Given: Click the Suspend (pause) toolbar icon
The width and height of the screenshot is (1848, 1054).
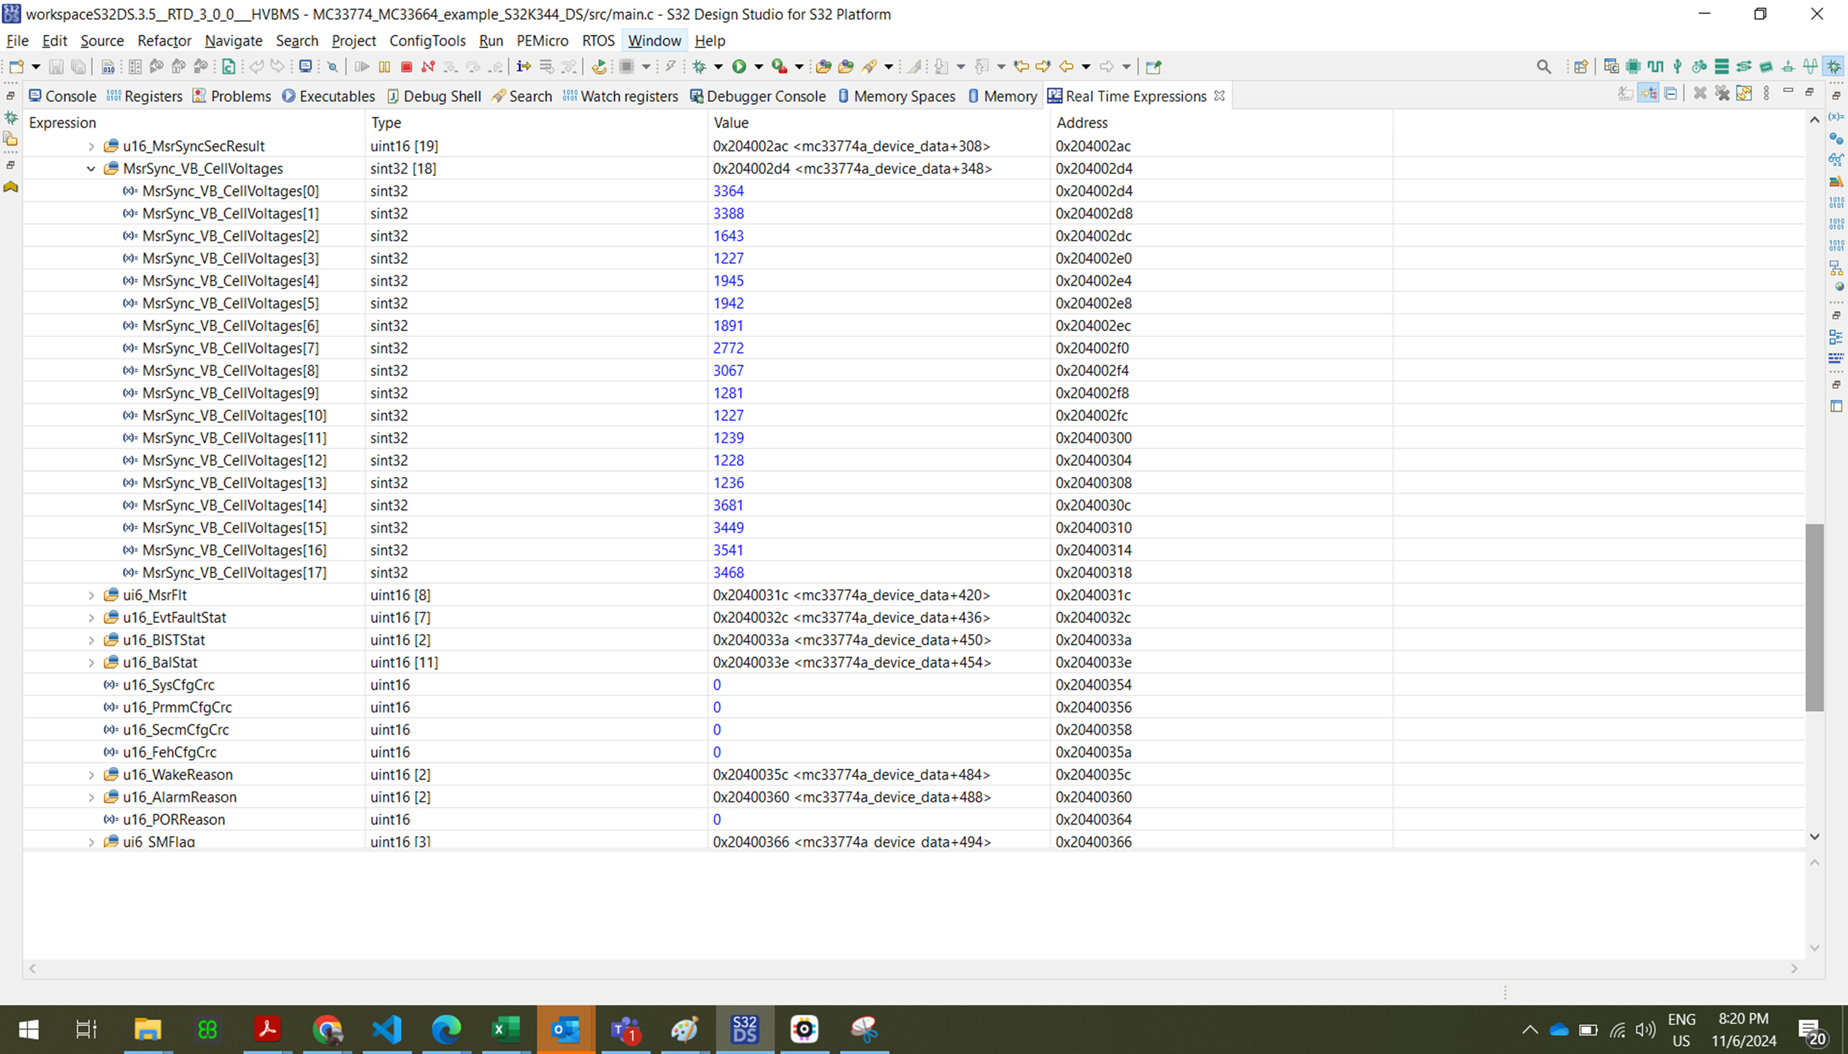Looking at the screenshot, I should [x=385, y=66].
